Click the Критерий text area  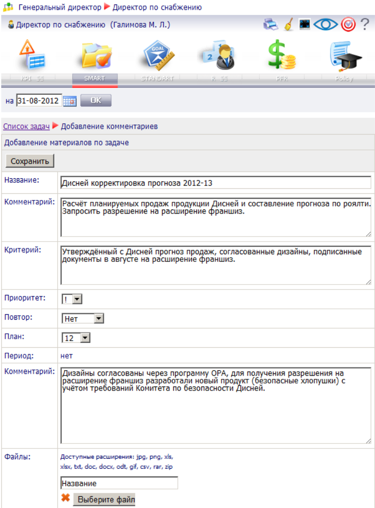(216, 266)
